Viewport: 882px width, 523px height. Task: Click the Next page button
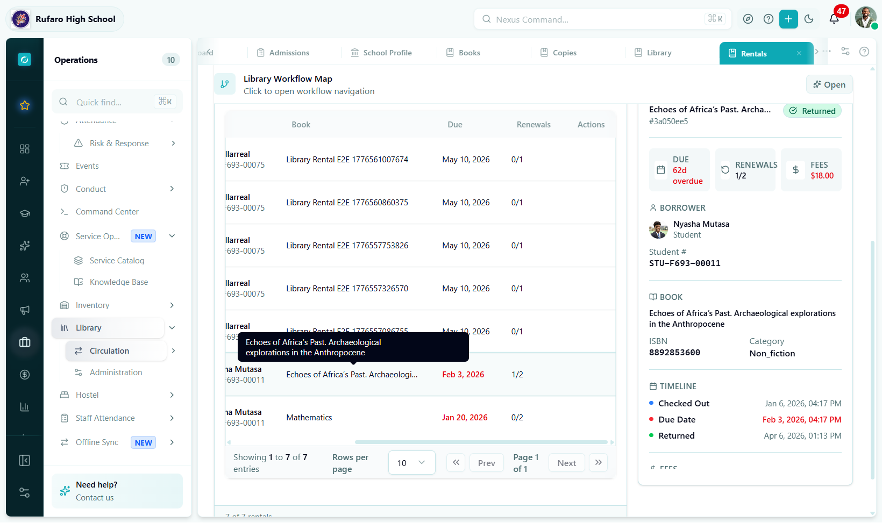click(x=567, y=463)
